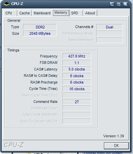Click the RAS# Precharge value field
133x154 pixels.
(77, 82)
